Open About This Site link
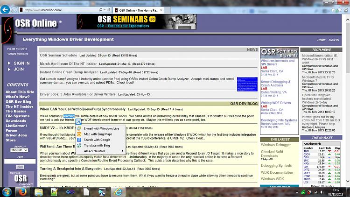Image resolution: width=350 pixels, height=197 pixels. 20,92
